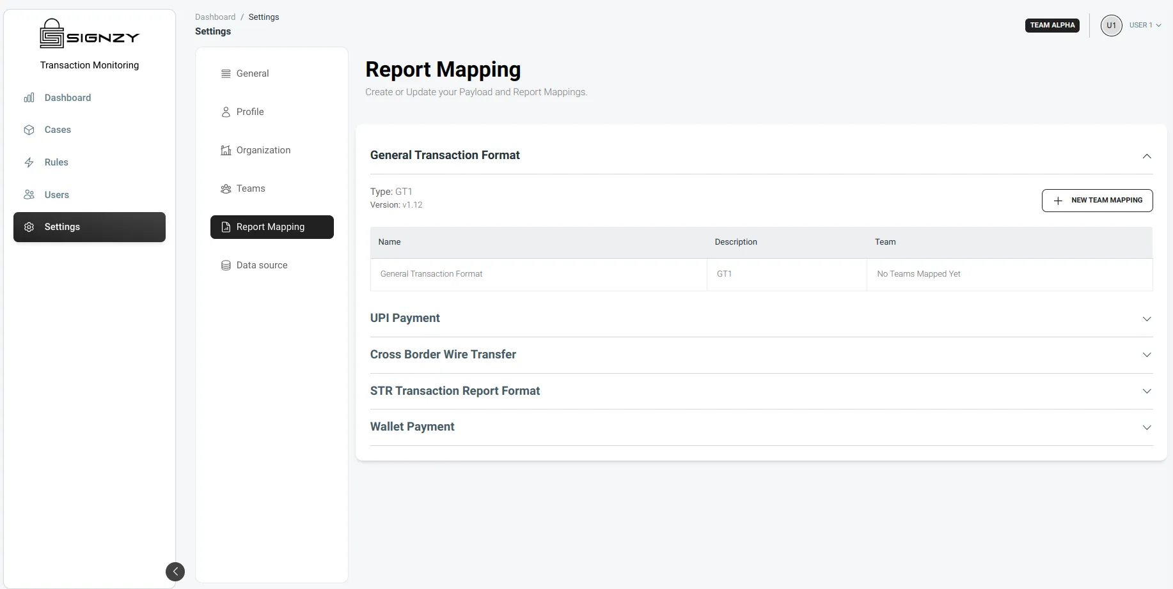The width and height of the screenshot is (1173, 589).
Task: Click the Settings gear icon
Action: point(29,227)
